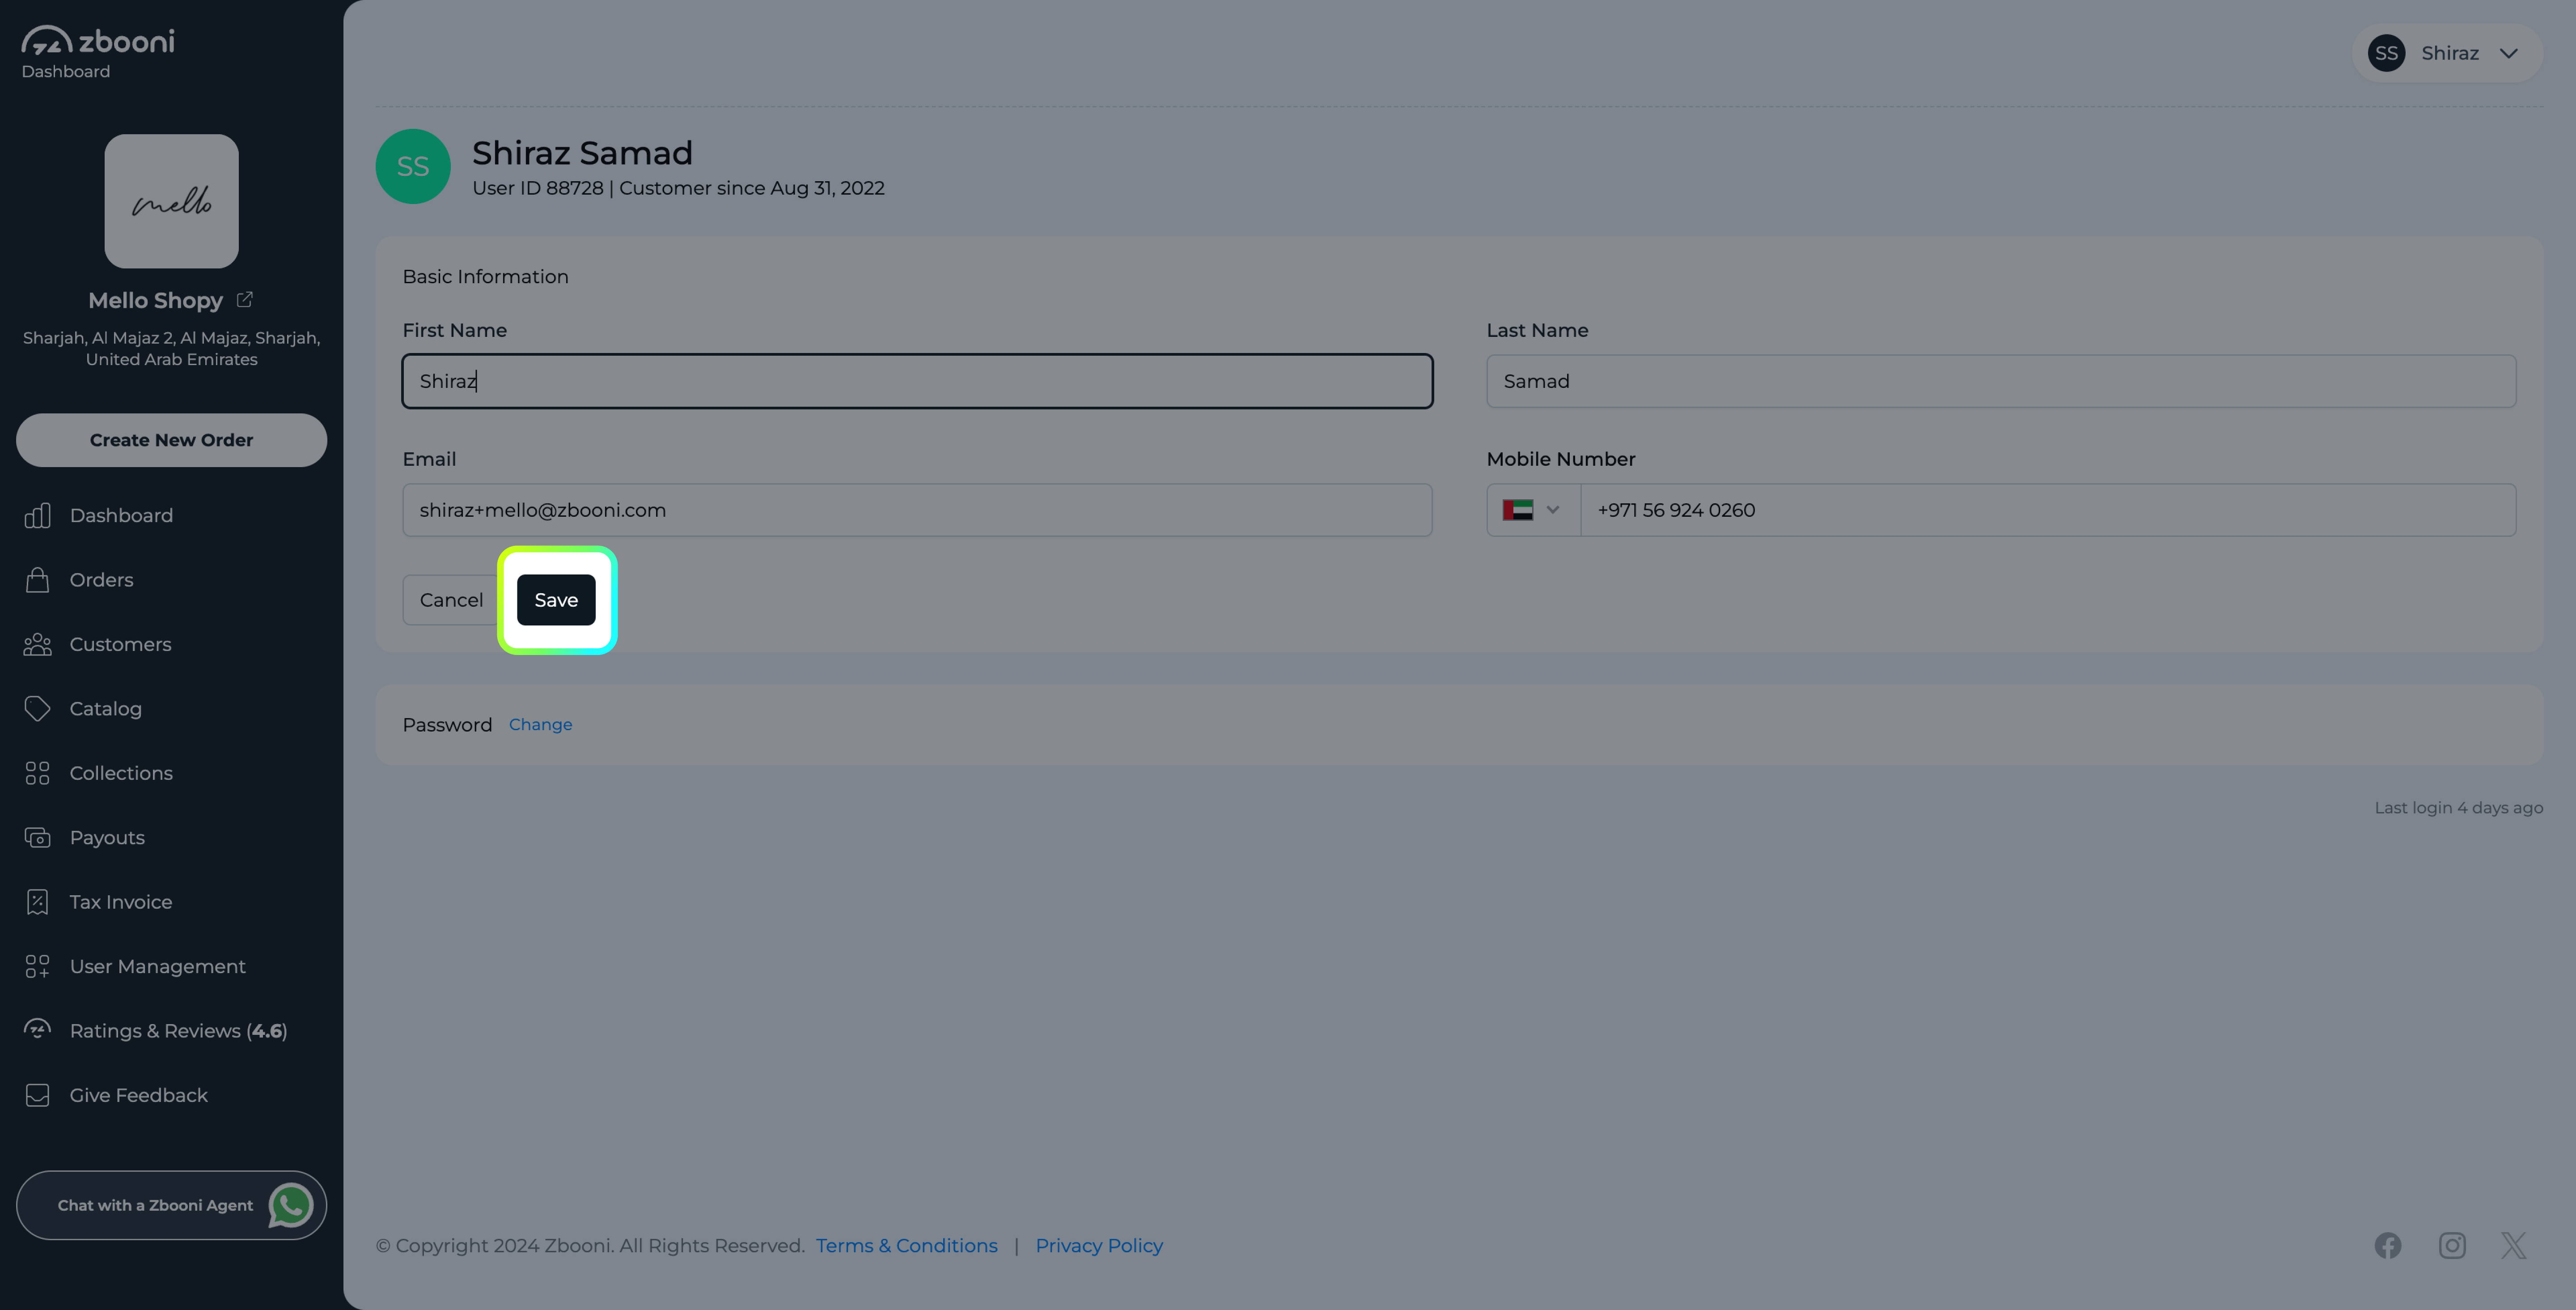Image resolution: width=2576 pixels, height=1310 pixels.
Task: Open the country code dropdown arrow
Action: point(1553,510)
